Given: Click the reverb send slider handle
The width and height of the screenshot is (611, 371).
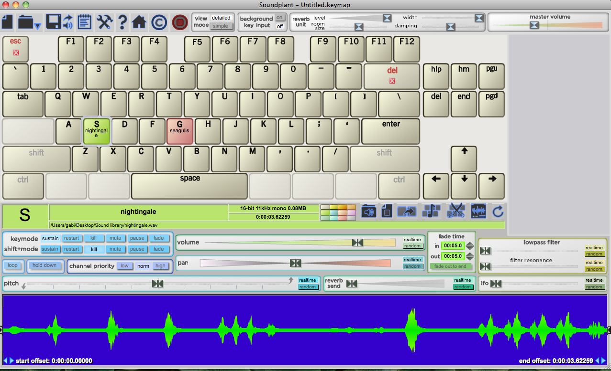Looking at the screenshot, I should coord(352,284).
